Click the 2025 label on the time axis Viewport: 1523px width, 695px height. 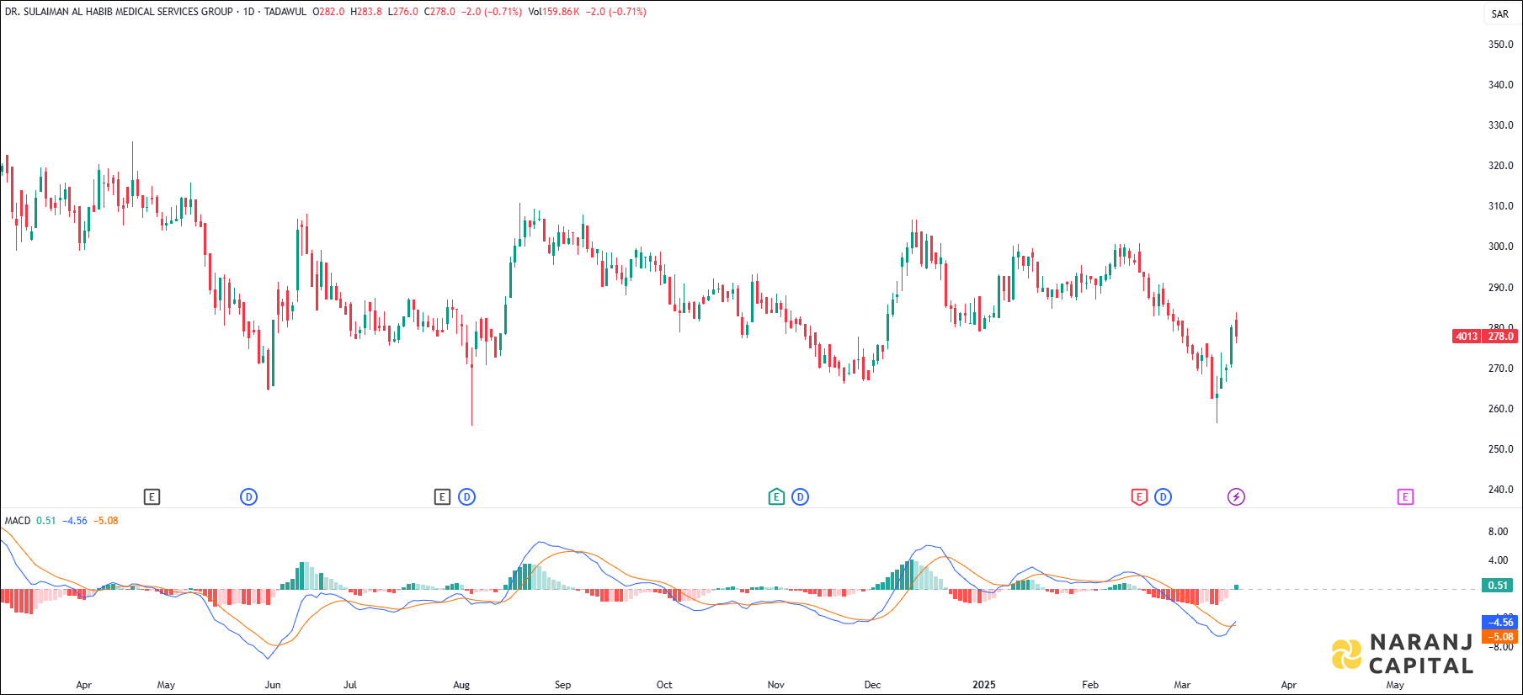(x=983, y=685)
